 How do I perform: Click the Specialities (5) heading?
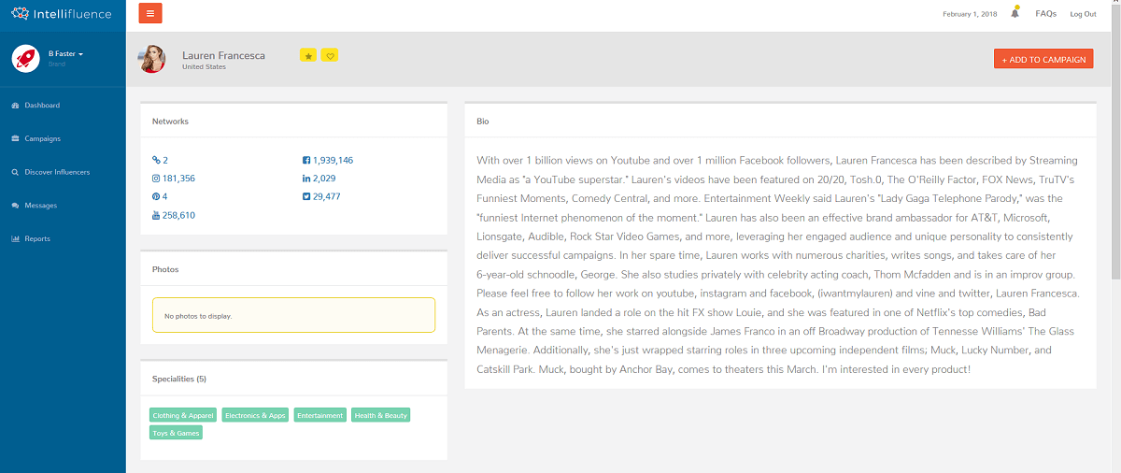pos(179,379)
